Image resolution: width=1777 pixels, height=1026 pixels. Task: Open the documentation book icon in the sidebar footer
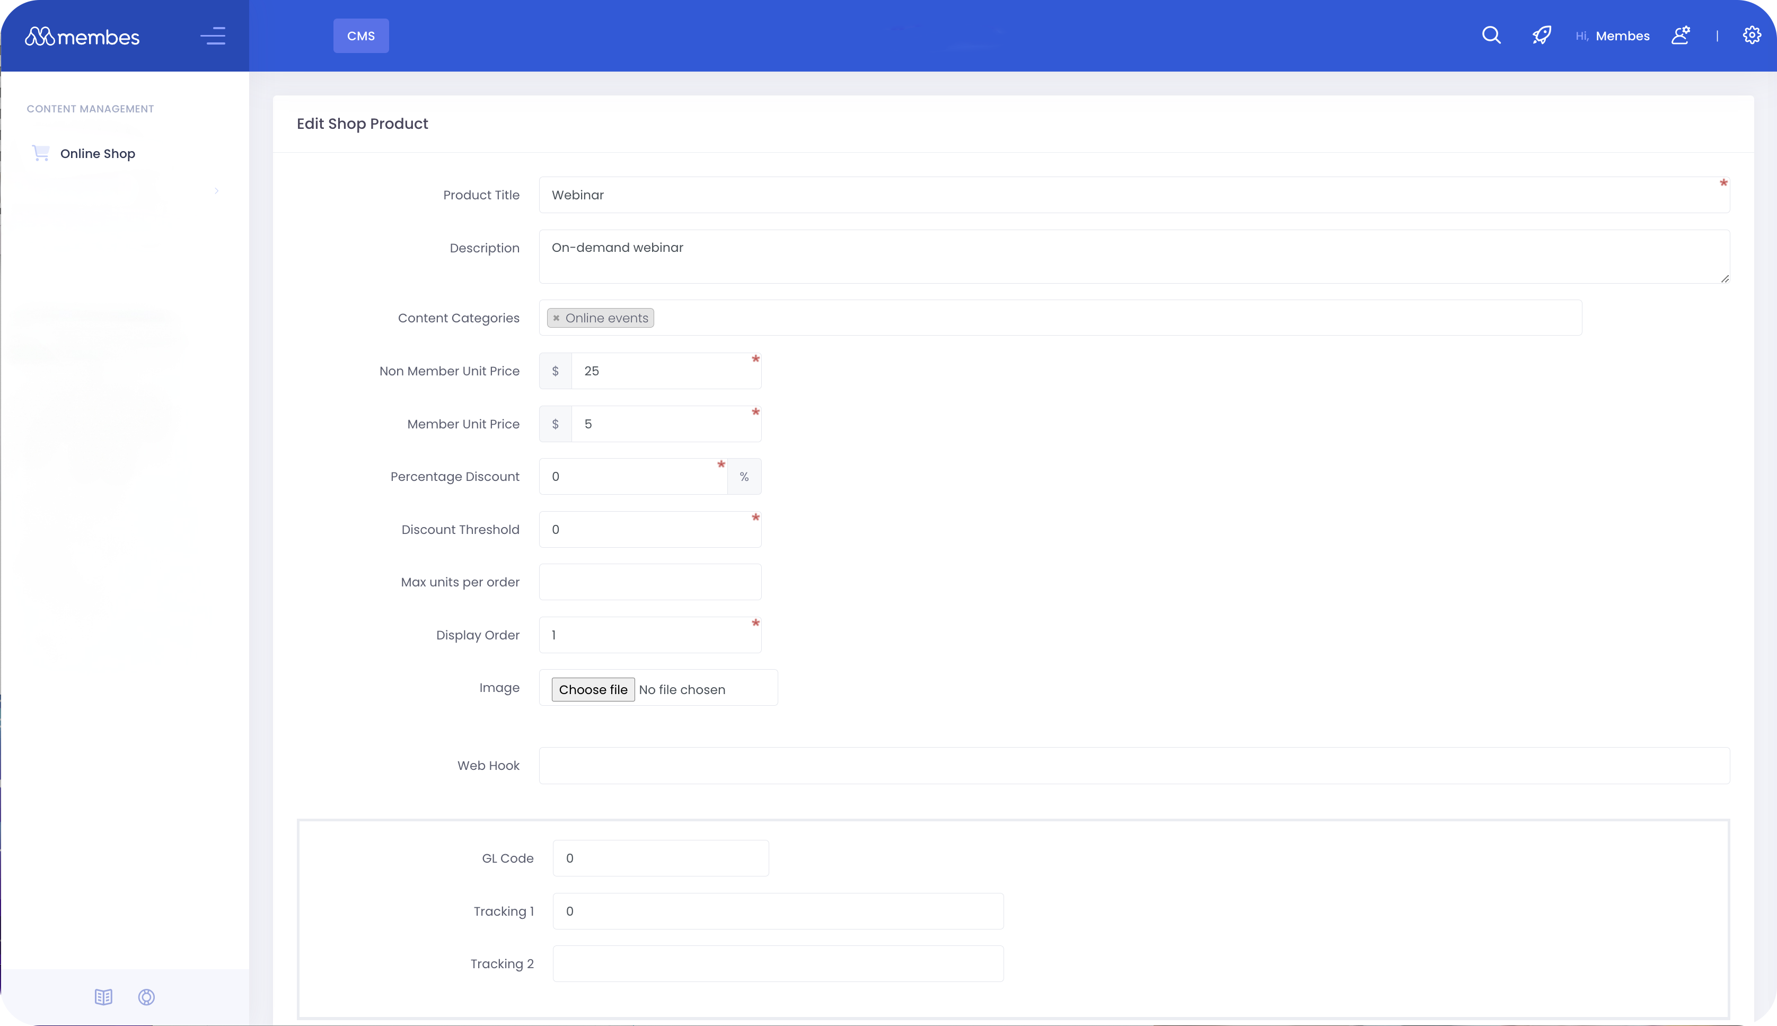(103, 996)
